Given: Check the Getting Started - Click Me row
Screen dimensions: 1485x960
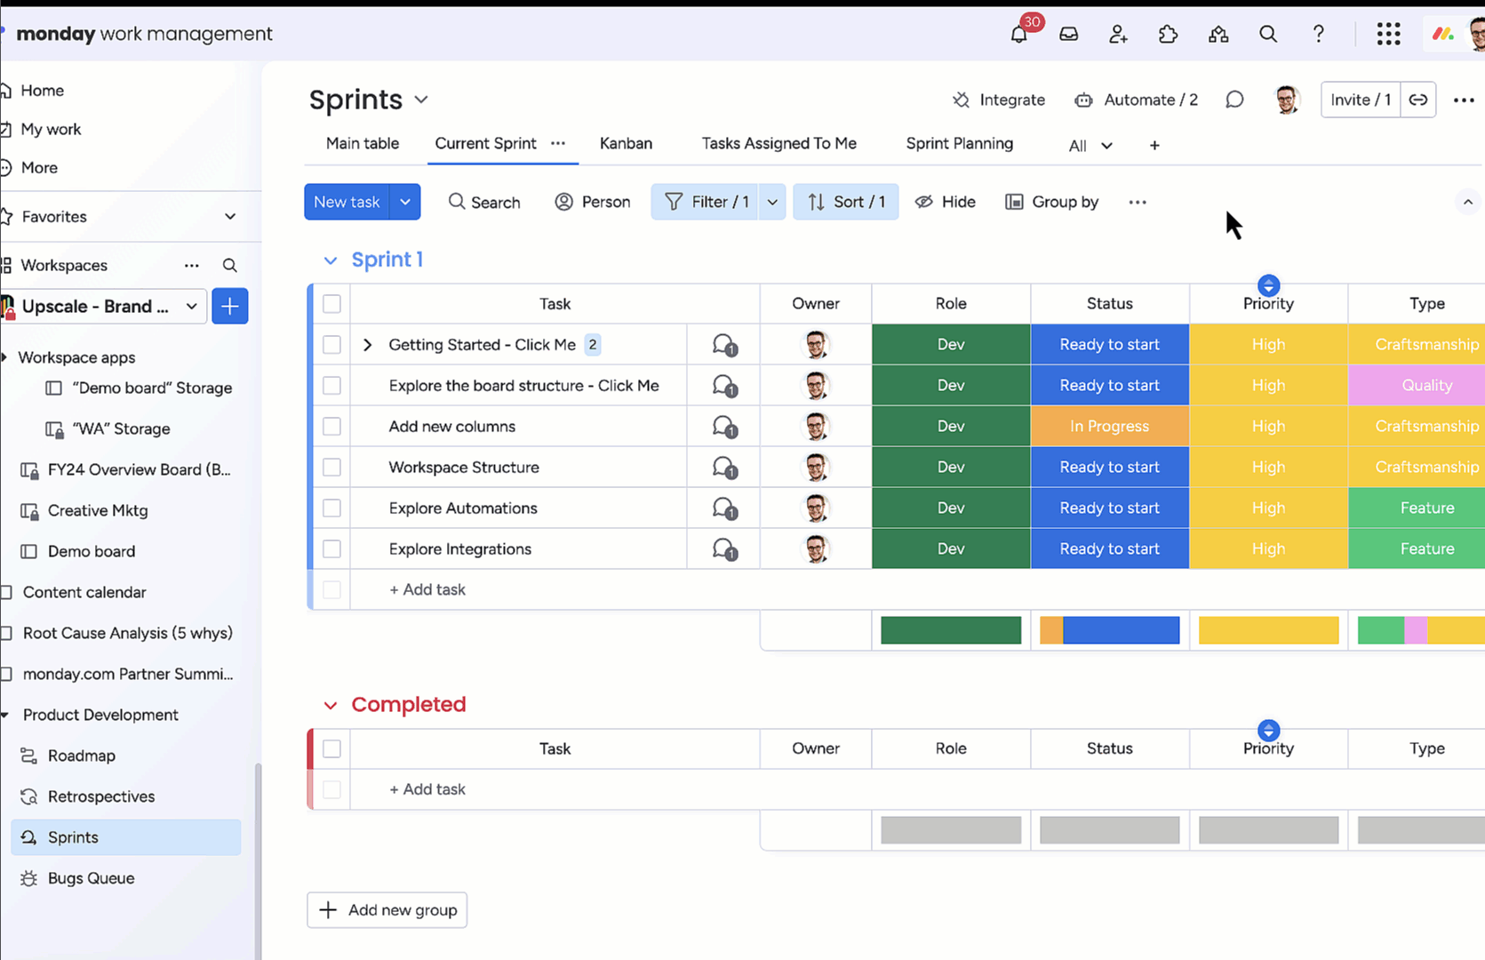Looking at the screenshot, I should point(331,345).
